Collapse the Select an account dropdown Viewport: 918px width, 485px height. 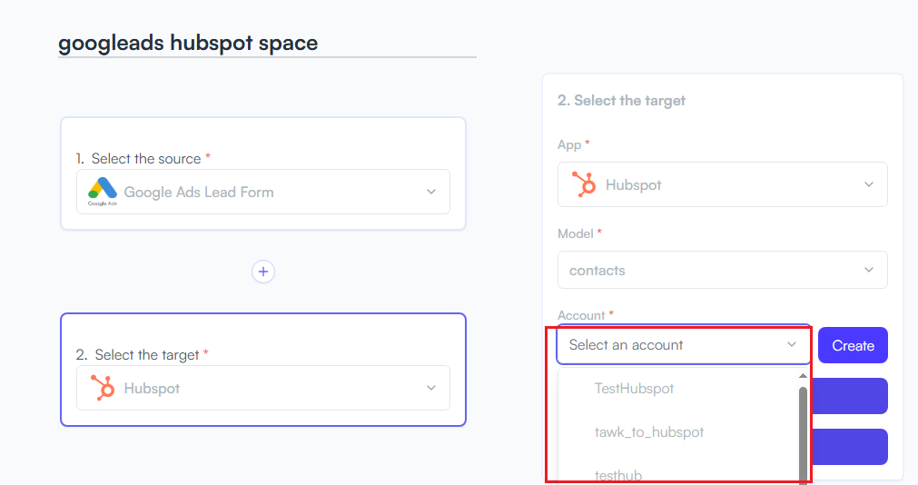792,344
